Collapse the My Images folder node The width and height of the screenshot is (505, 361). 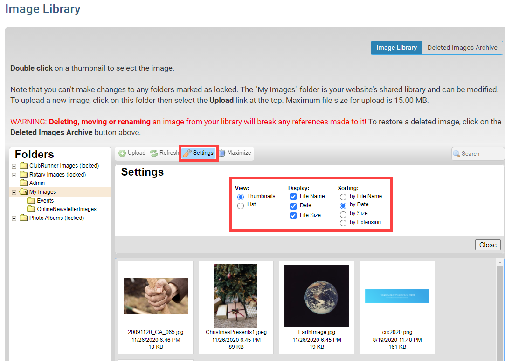click(14, 192)
